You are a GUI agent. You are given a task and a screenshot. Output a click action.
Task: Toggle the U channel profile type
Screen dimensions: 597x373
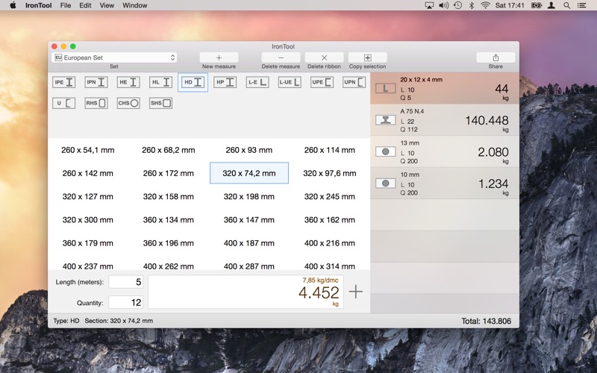[63, 103]
